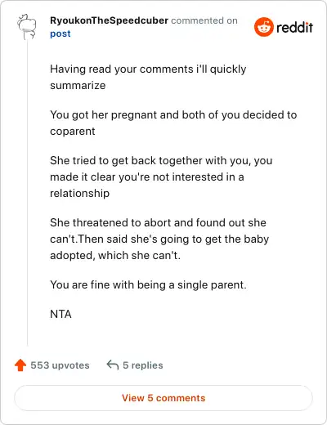Click the 'You are fine with being a single parent' line

click(x=148, y=285)
